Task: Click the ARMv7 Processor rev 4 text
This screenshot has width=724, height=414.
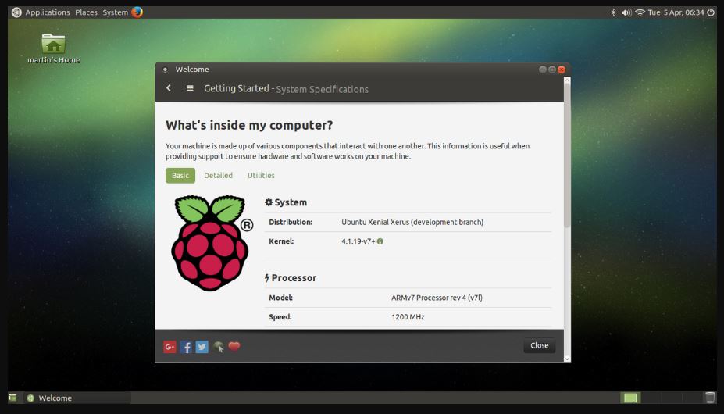Action: 437,298
